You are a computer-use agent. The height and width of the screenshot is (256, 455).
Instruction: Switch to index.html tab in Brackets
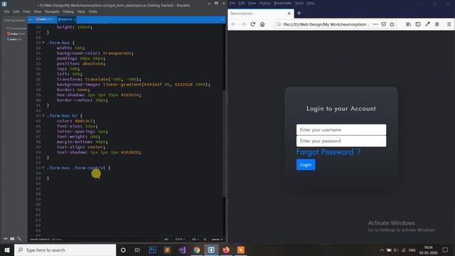(44, 19)
